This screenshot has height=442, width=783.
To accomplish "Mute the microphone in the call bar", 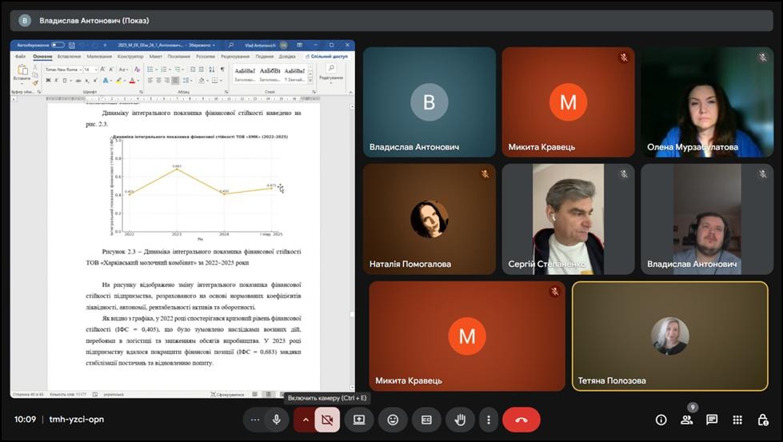I will tap(277, 420).
